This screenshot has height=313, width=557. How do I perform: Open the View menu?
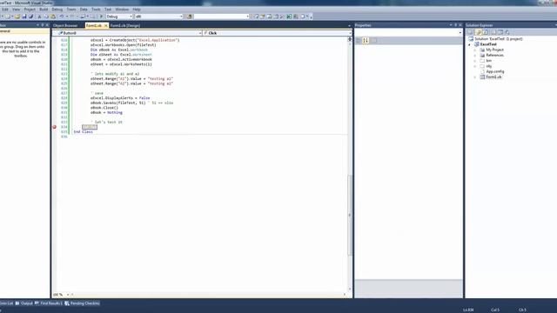pyautogui.click(x=16, y=10)
